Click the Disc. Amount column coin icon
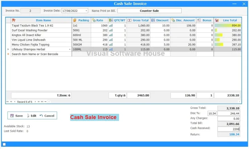Image resolution: width=249 pixels, height=149 pixels. 173,20
